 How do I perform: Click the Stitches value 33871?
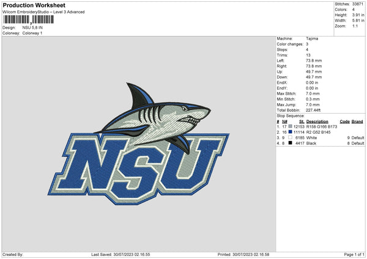(x=357, y=4)
